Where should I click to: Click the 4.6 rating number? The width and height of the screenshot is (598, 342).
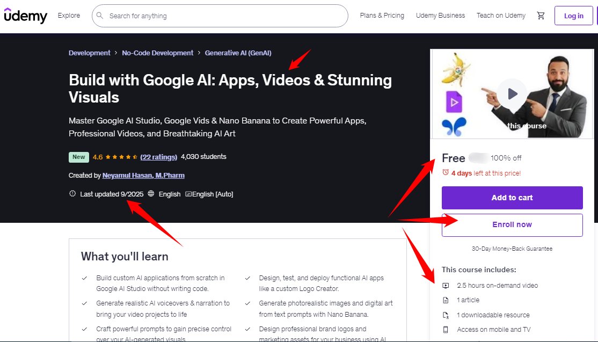[98, 157]
